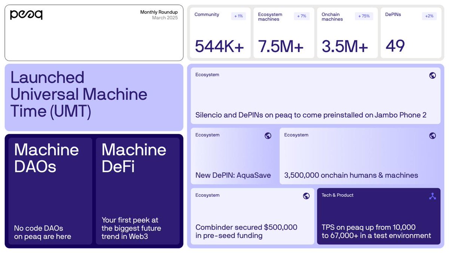Open the Ecosystem tab on the AquaSave card
The width and height of the screenshot is (449, 253).
click(x=207, y=135)
